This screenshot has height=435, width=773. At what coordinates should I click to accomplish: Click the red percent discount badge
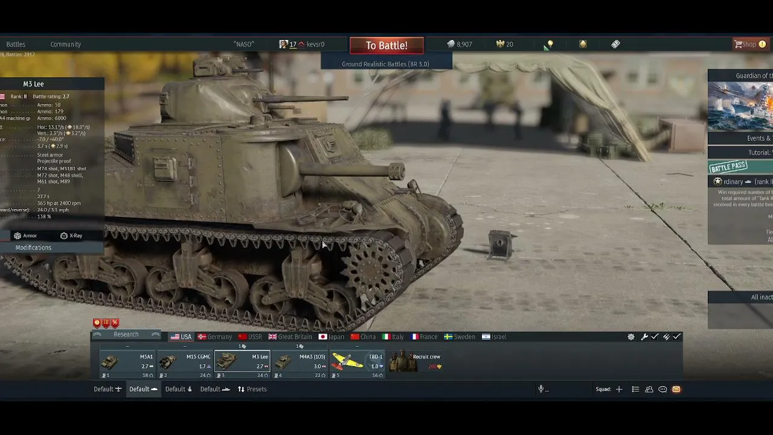(115, 323)
